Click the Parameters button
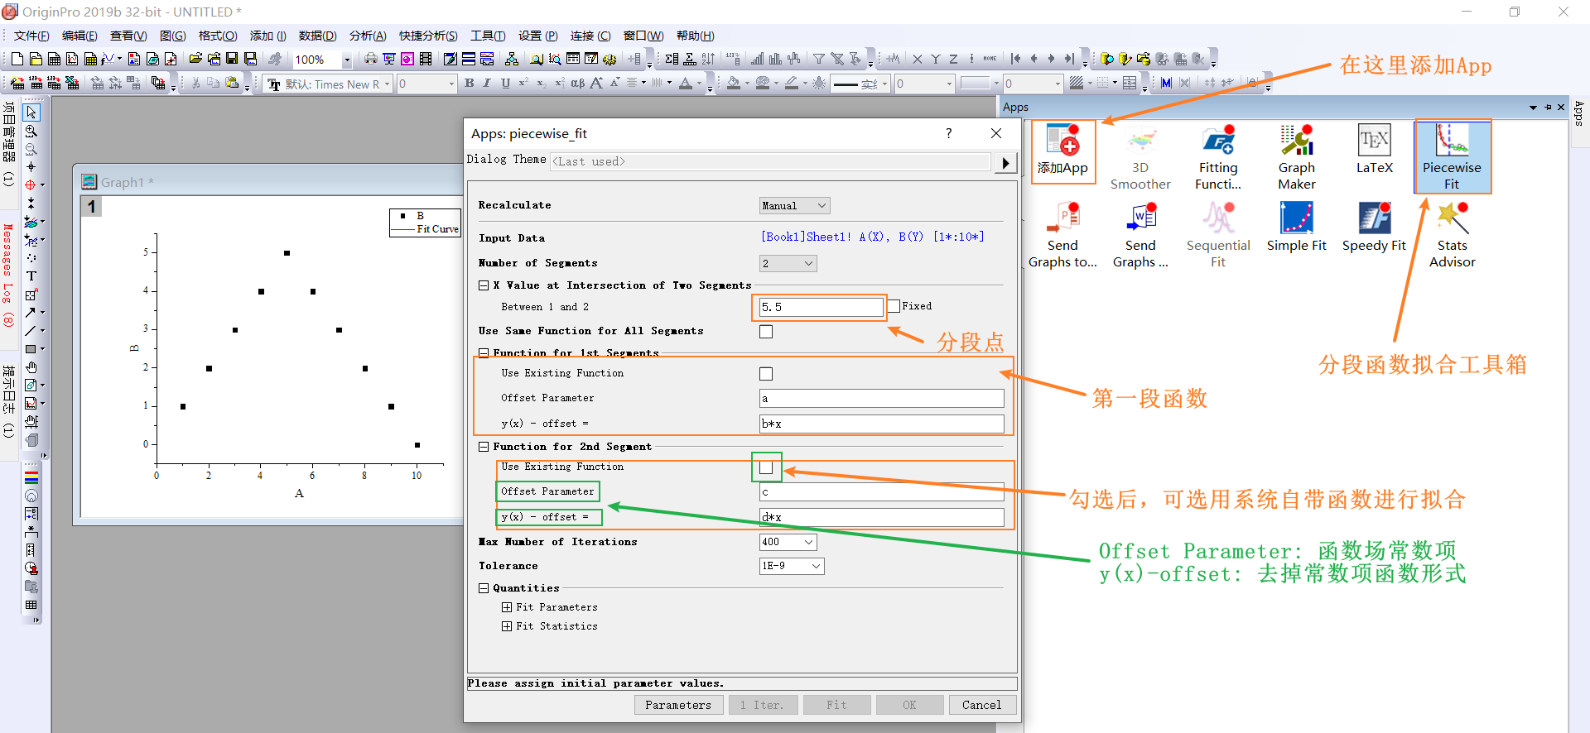Screen dimensions: 1590x733 678,705
